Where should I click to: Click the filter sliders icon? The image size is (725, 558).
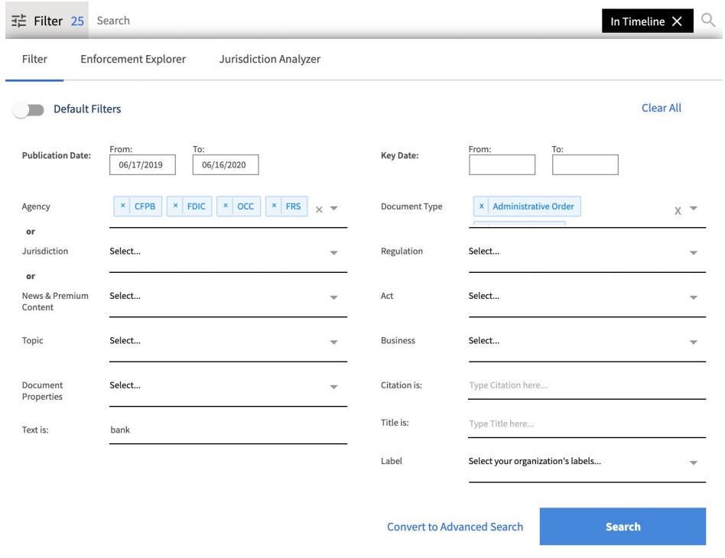pos(18,21)
